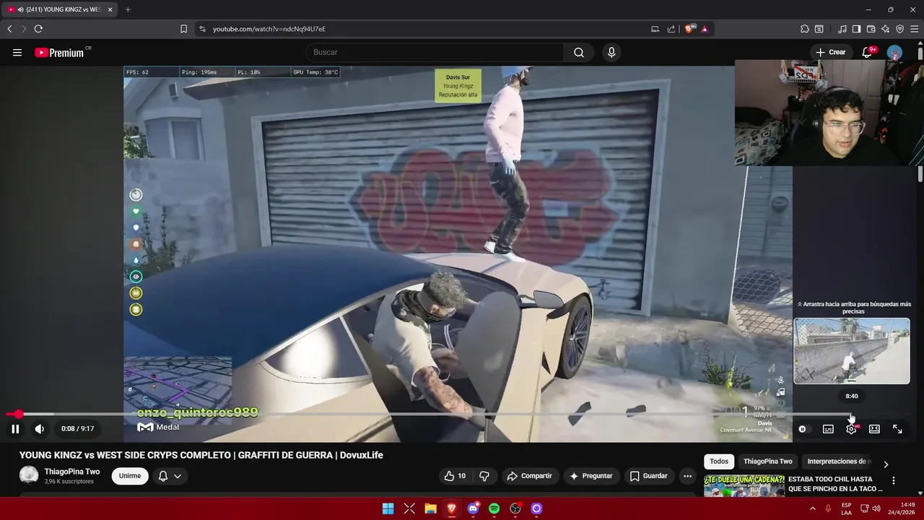Bookmark this page in the browser
This screenshot has width=924, height=520.
(183, 29)
